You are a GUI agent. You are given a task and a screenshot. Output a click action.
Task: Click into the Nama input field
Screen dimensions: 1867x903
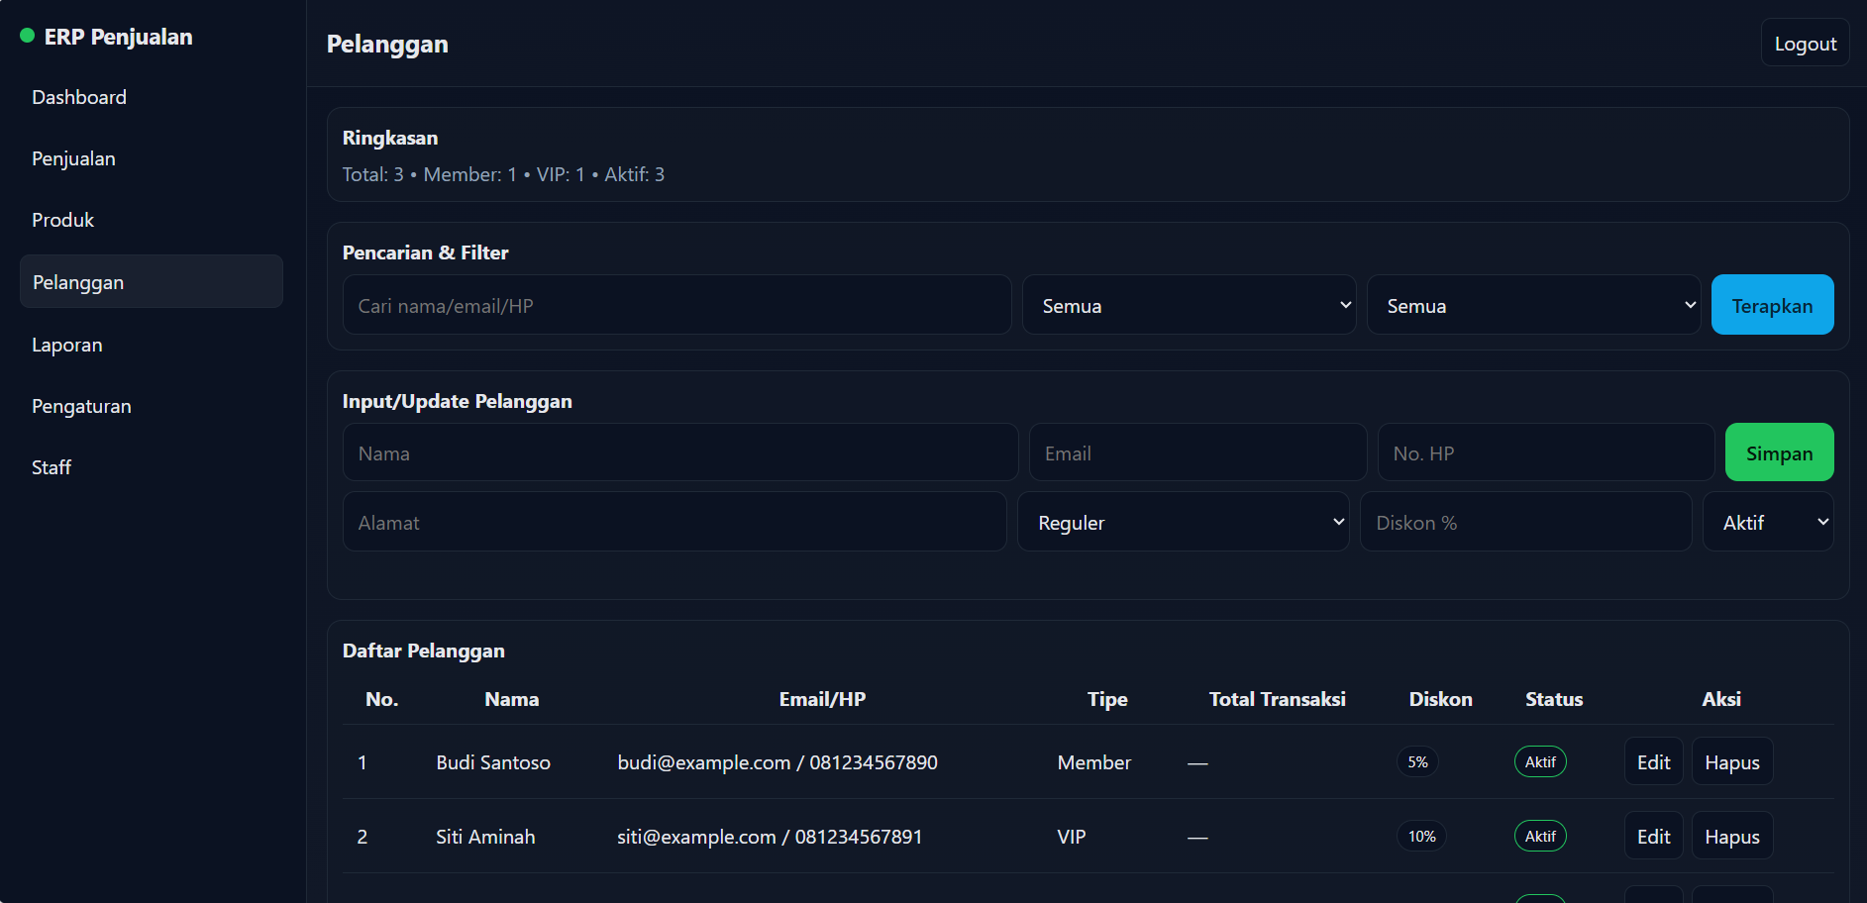click(x=679, y=453)
